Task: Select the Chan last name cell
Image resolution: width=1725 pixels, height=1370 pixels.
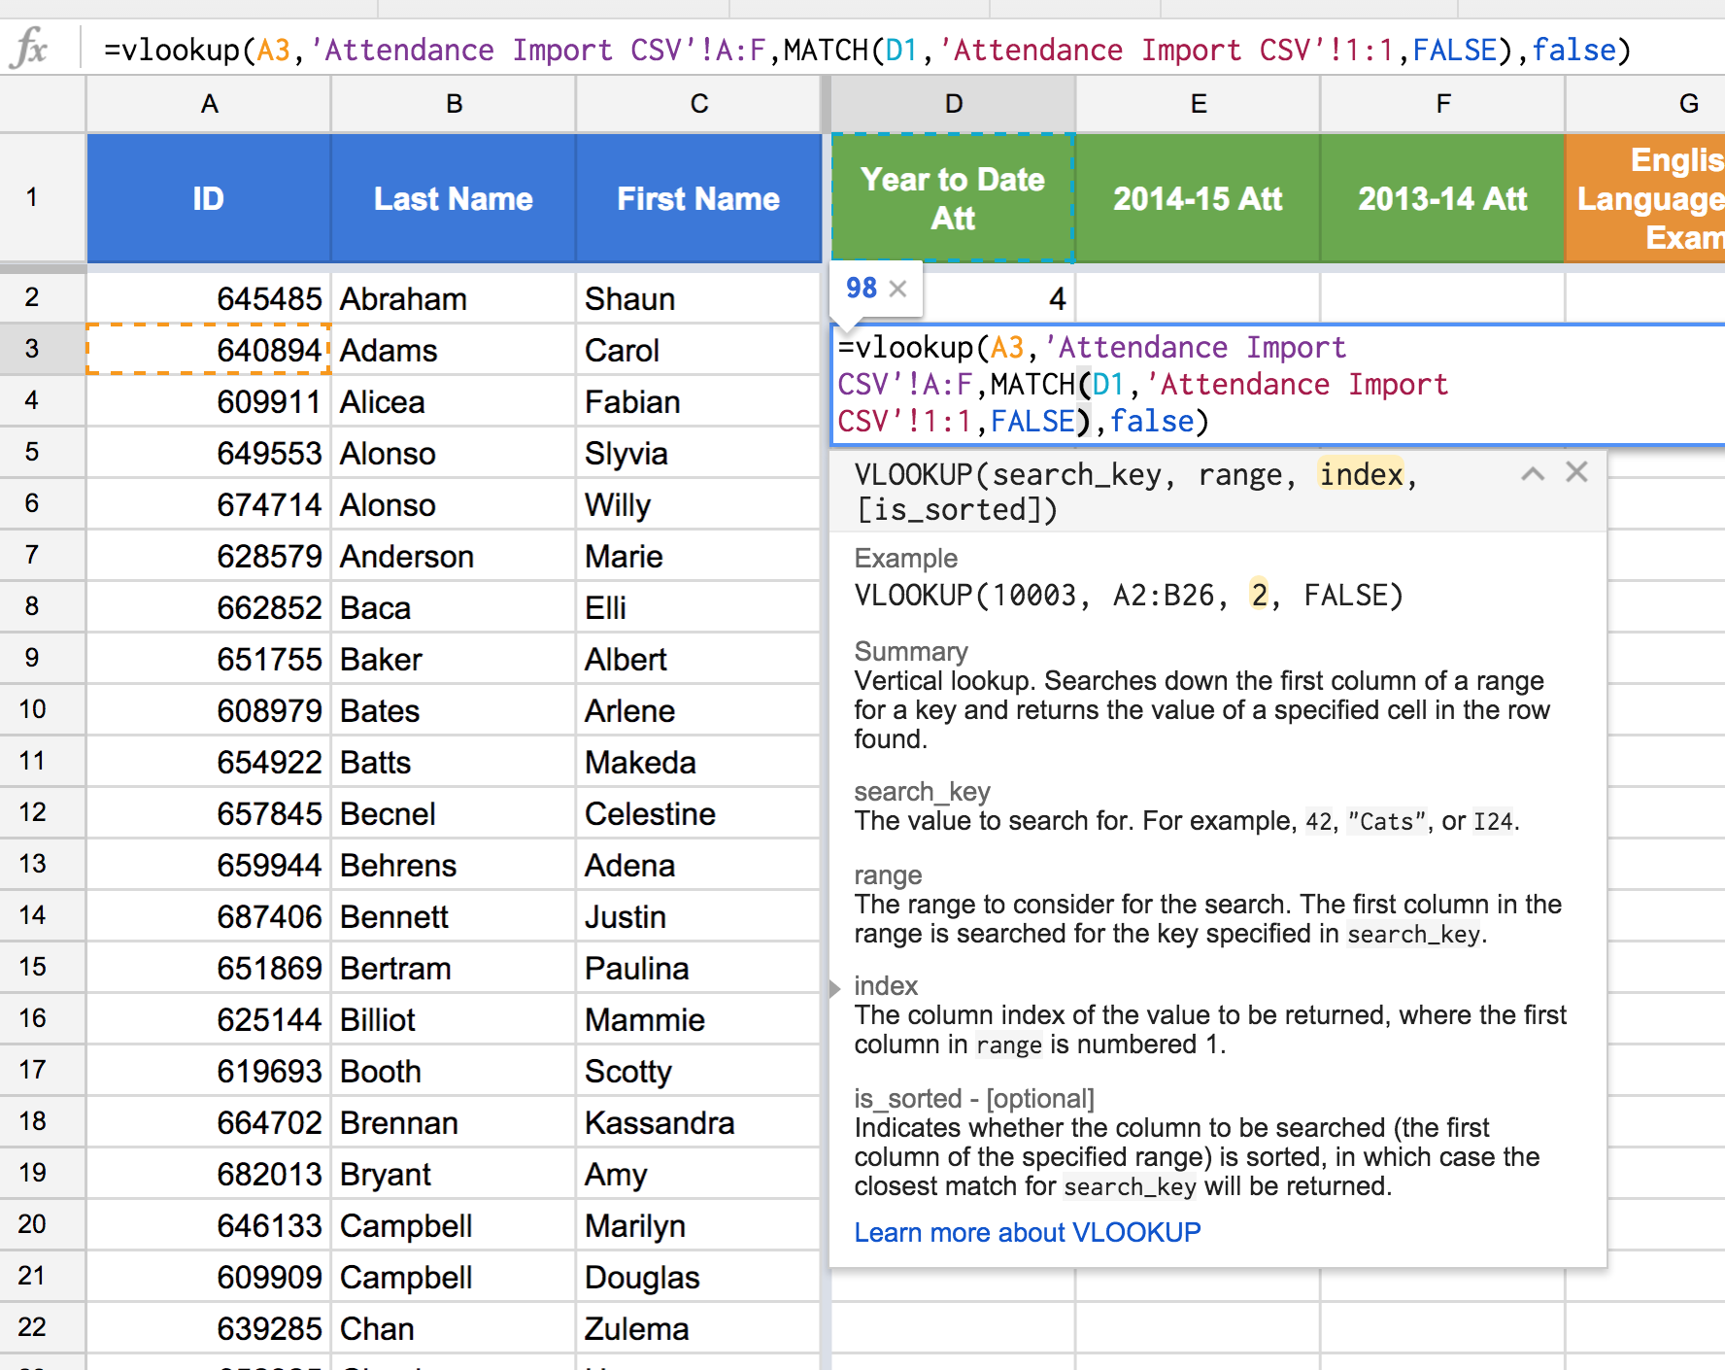Action: [454, 1328]
